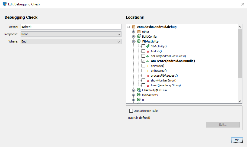Expand the BuildConfig class node
The height and width of the screenshot is (147, 247).
point(133,37)
